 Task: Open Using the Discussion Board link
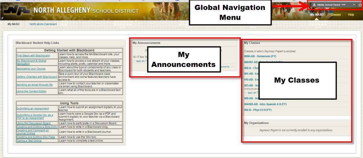pos(34,123)
